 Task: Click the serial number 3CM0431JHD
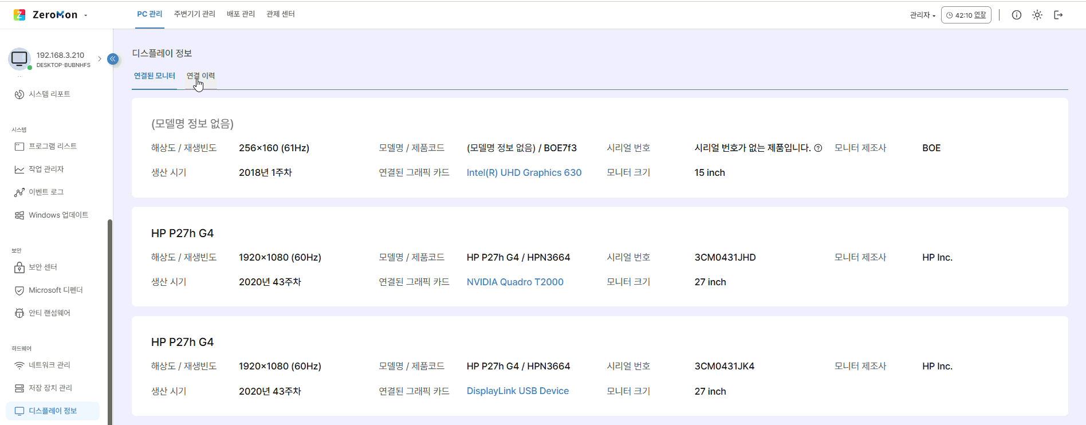click(x=725, y=257)
